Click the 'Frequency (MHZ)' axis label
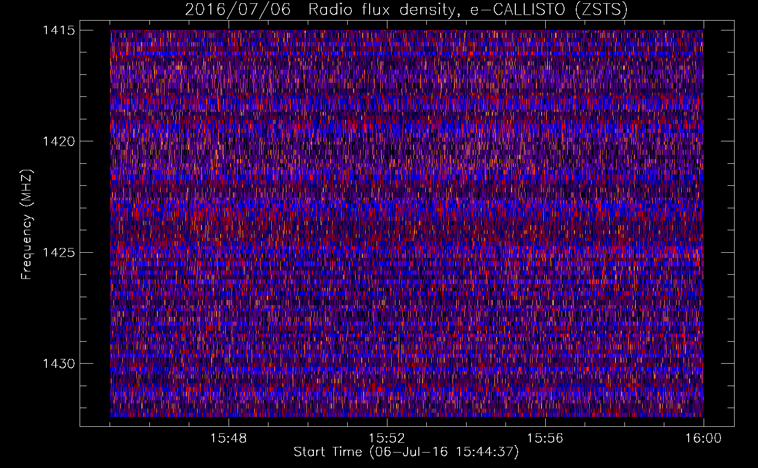The image size is (758, 468). pyautogui.click(x=27, y=225)
